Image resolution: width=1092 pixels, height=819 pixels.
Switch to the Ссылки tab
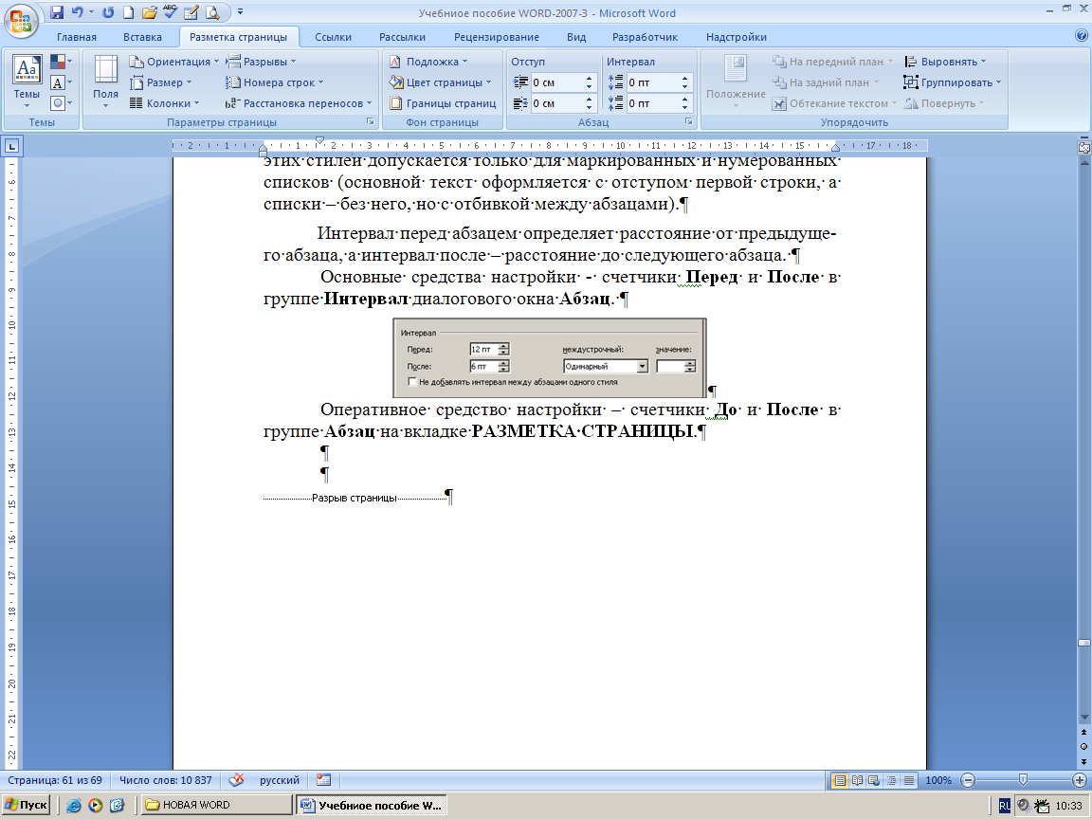(333, 37)
